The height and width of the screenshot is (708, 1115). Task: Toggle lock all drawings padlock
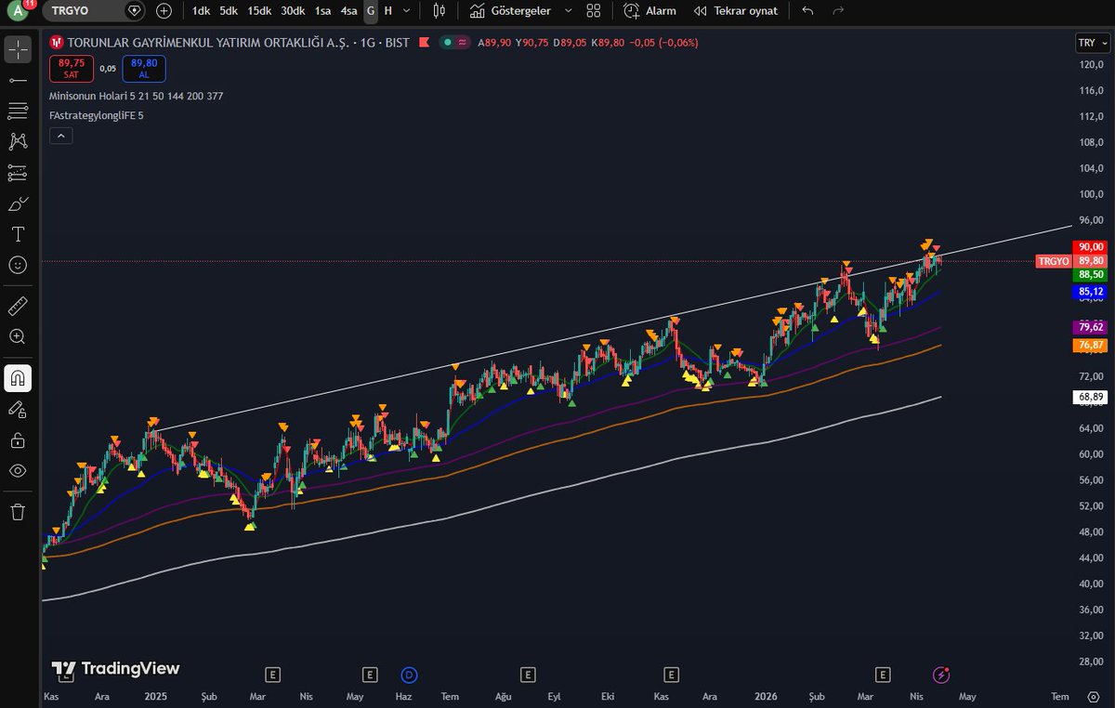tap(18, 439)
